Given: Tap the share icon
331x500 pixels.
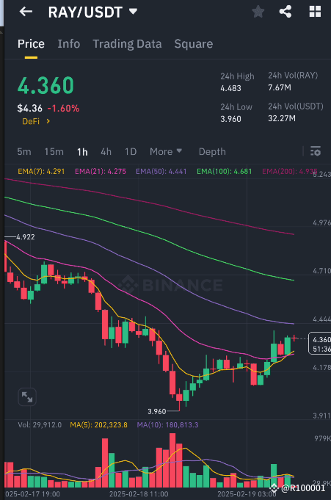Looking at the screenshot, I should 285,12.
